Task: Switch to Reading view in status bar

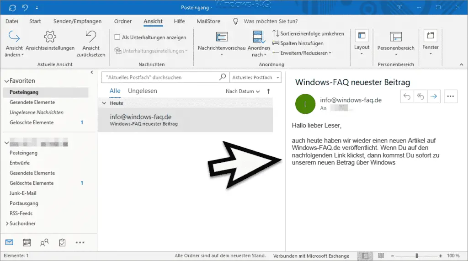Action: (x=381, y=256)
